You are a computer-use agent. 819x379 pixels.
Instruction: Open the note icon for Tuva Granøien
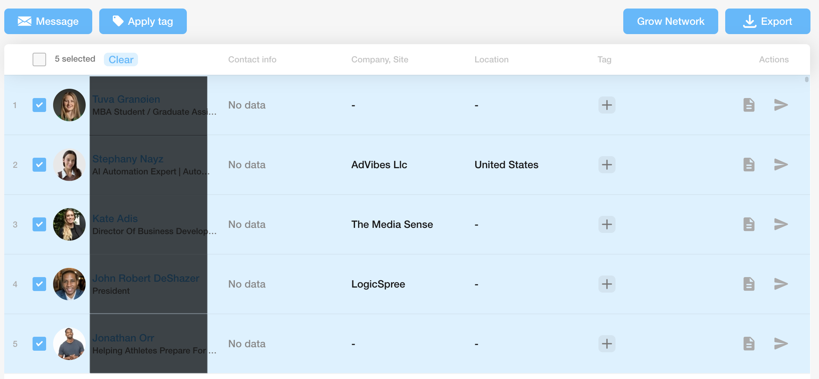pyautogui.click(x=749, y=105)
